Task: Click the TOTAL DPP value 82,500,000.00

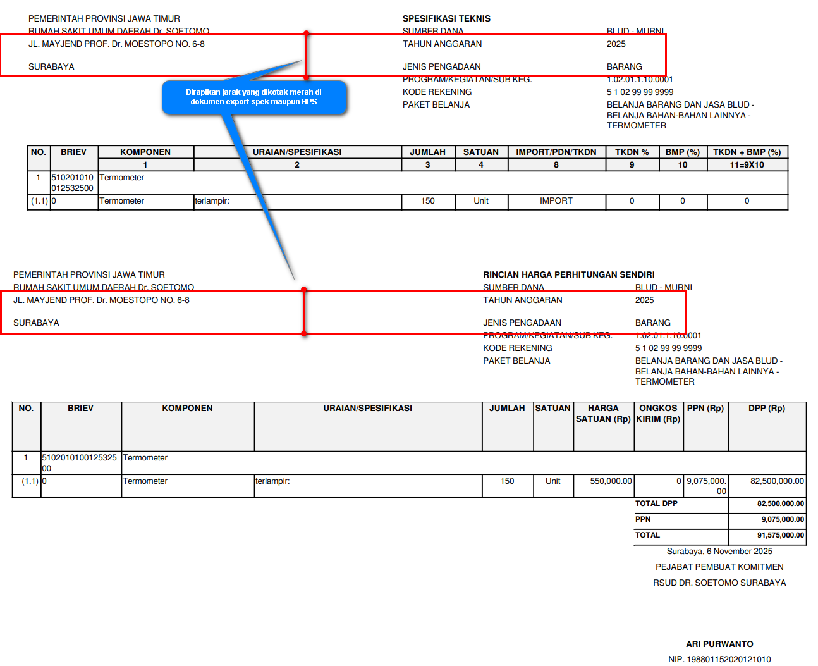Action: click(x=781, y=503)
